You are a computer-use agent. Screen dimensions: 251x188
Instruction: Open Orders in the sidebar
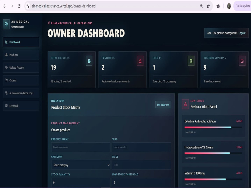click(x=21, y=80)
